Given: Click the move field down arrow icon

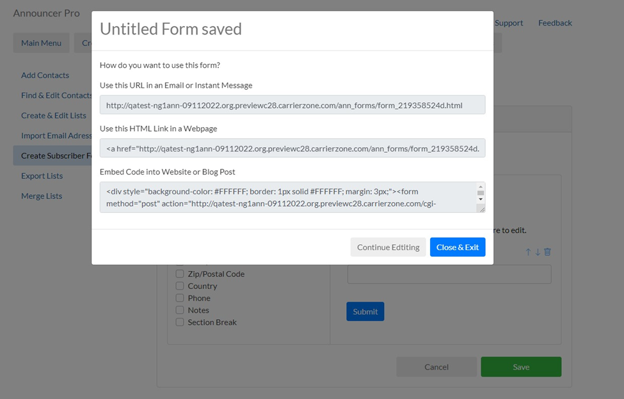Looking at the screenshot, I should tap(538, 252).
